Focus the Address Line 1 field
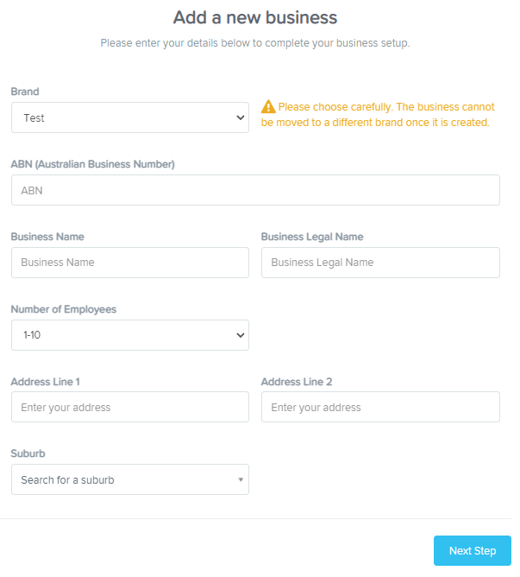520x577 pixels. [130, 407]
